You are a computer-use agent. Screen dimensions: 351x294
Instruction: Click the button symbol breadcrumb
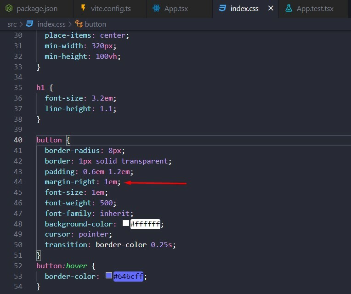[96, 24]
